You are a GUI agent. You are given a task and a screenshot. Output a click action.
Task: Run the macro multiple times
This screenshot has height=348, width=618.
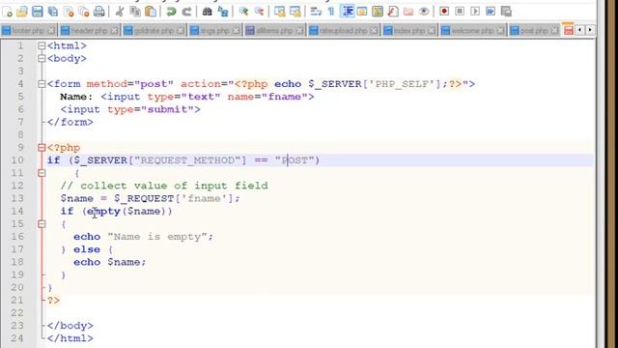pos(491,11)
